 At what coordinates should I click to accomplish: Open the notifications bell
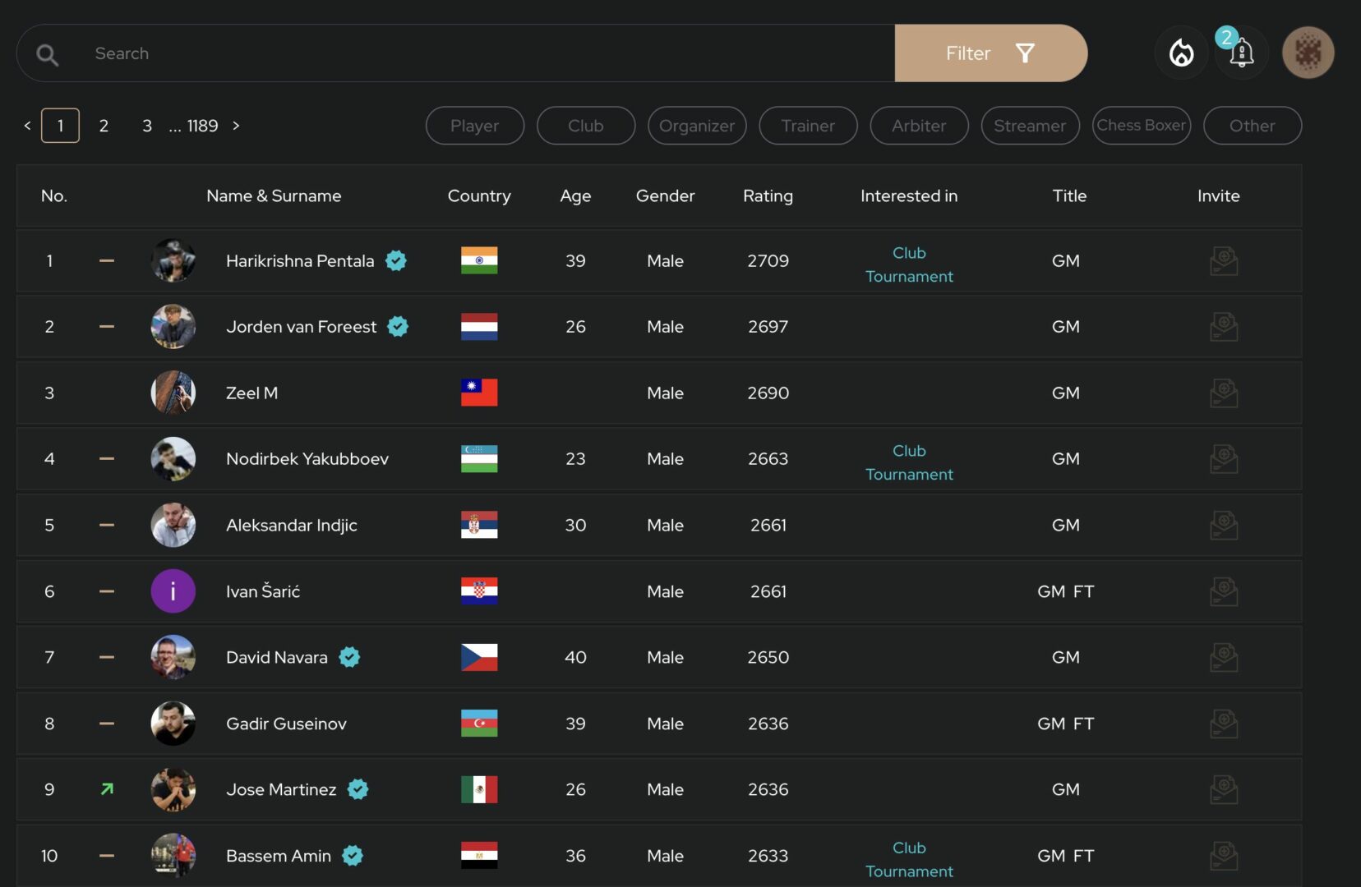1241,53
